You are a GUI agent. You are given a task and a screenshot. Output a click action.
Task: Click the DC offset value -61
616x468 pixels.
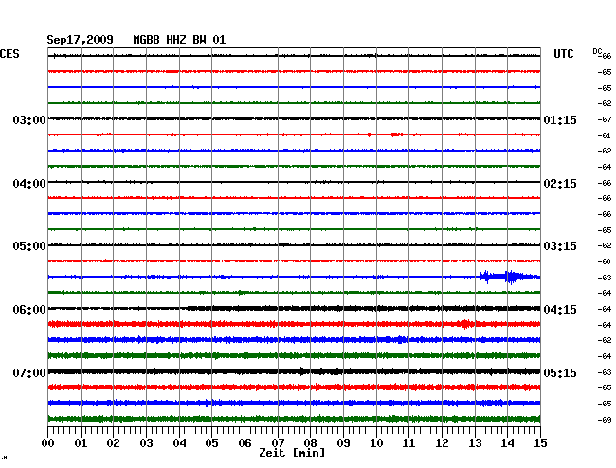tap(605, 135)
